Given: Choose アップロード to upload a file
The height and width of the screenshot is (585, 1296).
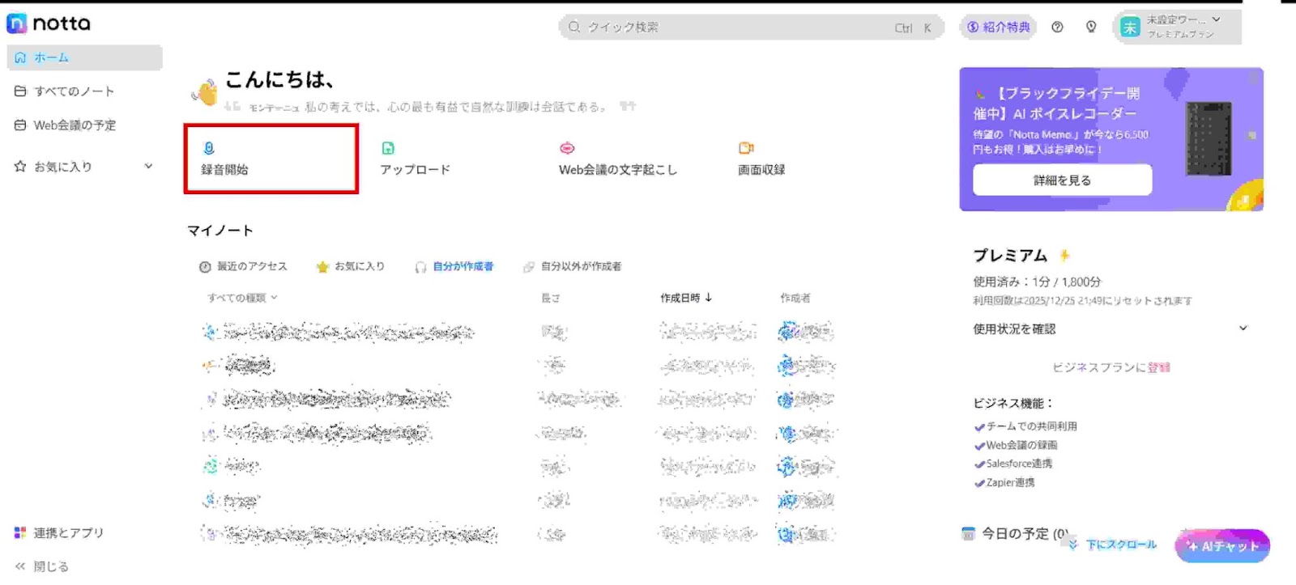Looking at the screenshot, I should tap(415, 159).
